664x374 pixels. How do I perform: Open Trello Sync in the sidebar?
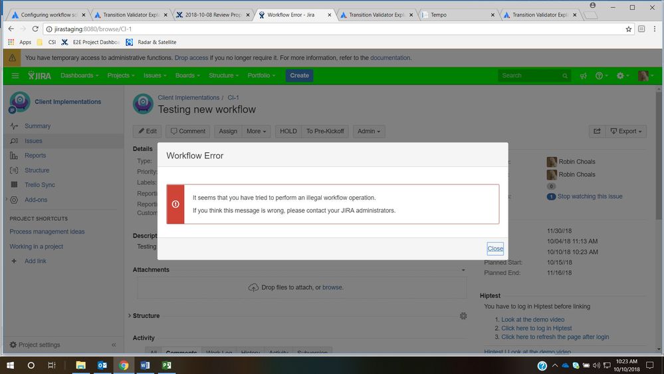tap(40, 185)
